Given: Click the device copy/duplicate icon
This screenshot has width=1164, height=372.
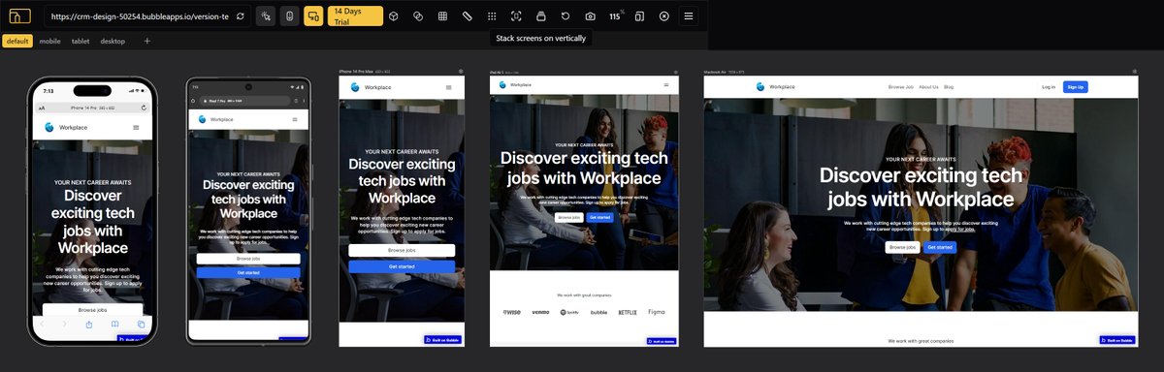Looking at the screenshot, I should coord(639,16).
